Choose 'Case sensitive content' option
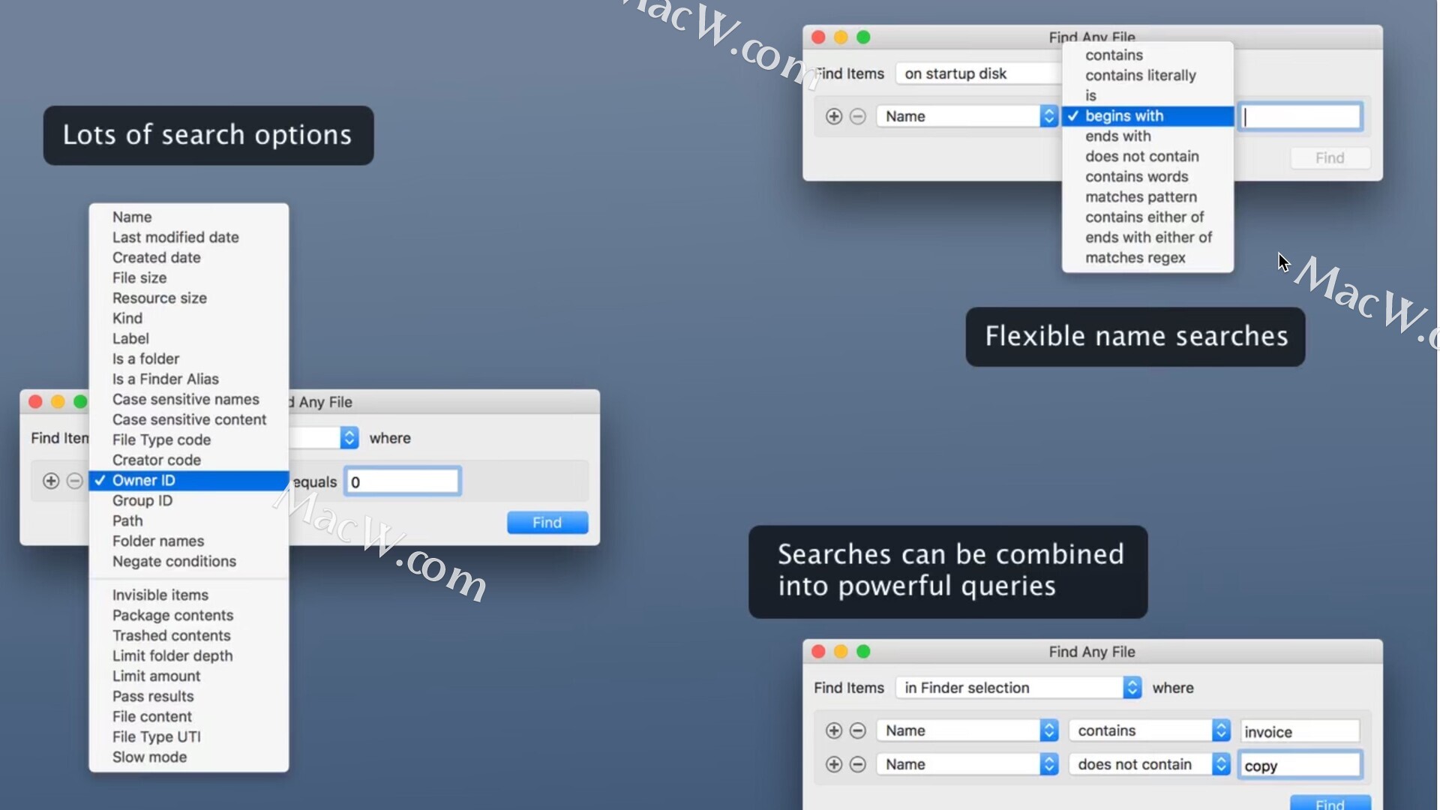Image resolution: width=1440 pixels, height=810 pixels. point(188,419)
